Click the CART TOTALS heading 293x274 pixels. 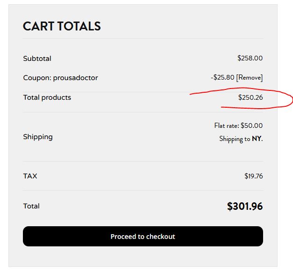(62, 26)
